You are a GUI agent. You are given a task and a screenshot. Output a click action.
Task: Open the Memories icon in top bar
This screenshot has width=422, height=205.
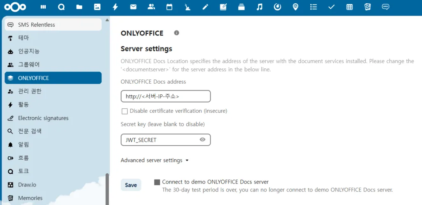367,7
